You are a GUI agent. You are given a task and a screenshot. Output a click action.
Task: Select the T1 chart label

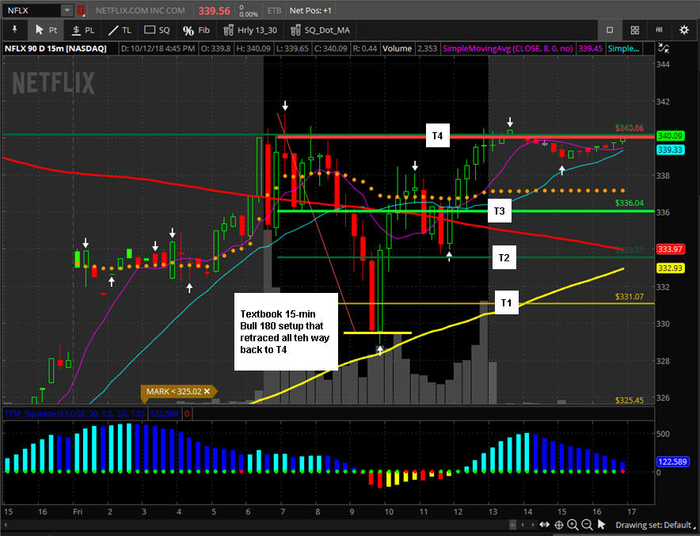coord(506,302)
